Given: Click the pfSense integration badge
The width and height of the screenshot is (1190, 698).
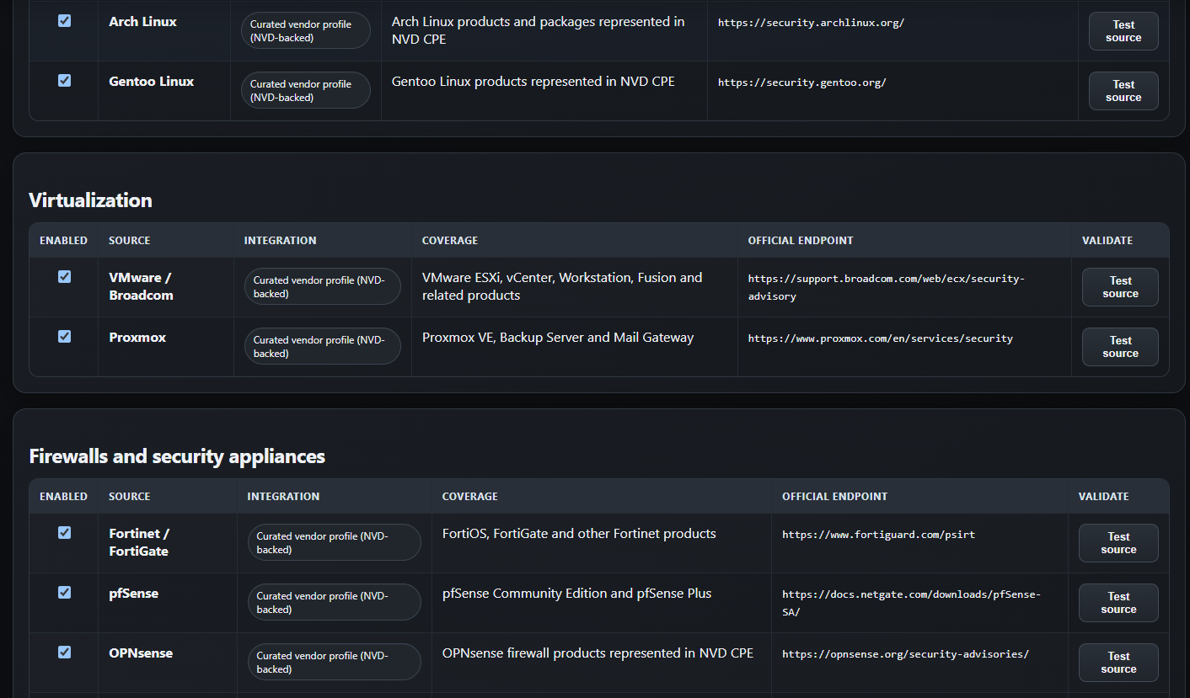Looking at the screenshot, I should [x=335, y=603].
